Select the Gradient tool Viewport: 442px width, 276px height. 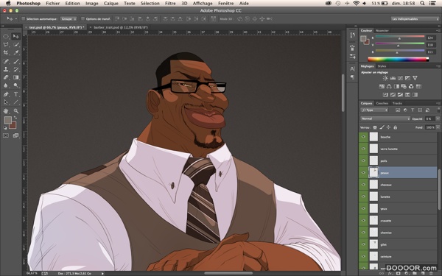16,77
